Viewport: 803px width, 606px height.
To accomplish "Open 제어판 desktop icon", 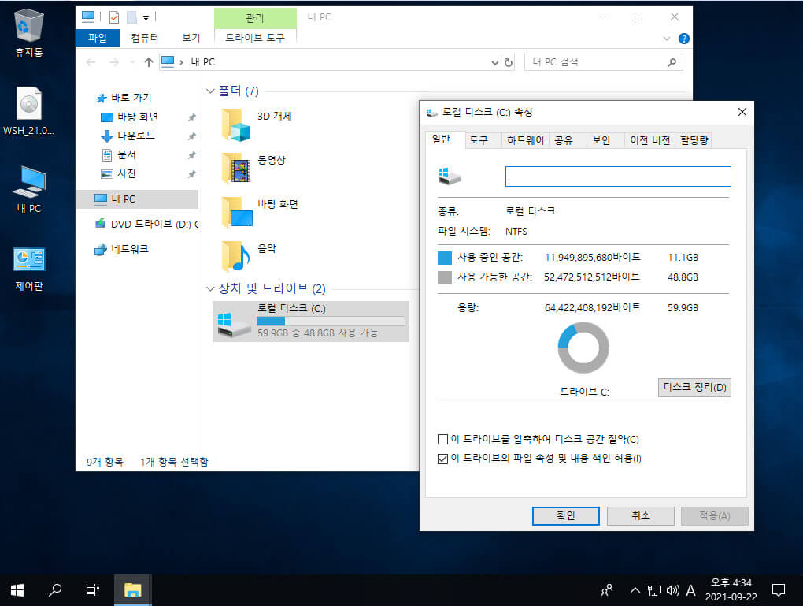I will click(28, 270).
